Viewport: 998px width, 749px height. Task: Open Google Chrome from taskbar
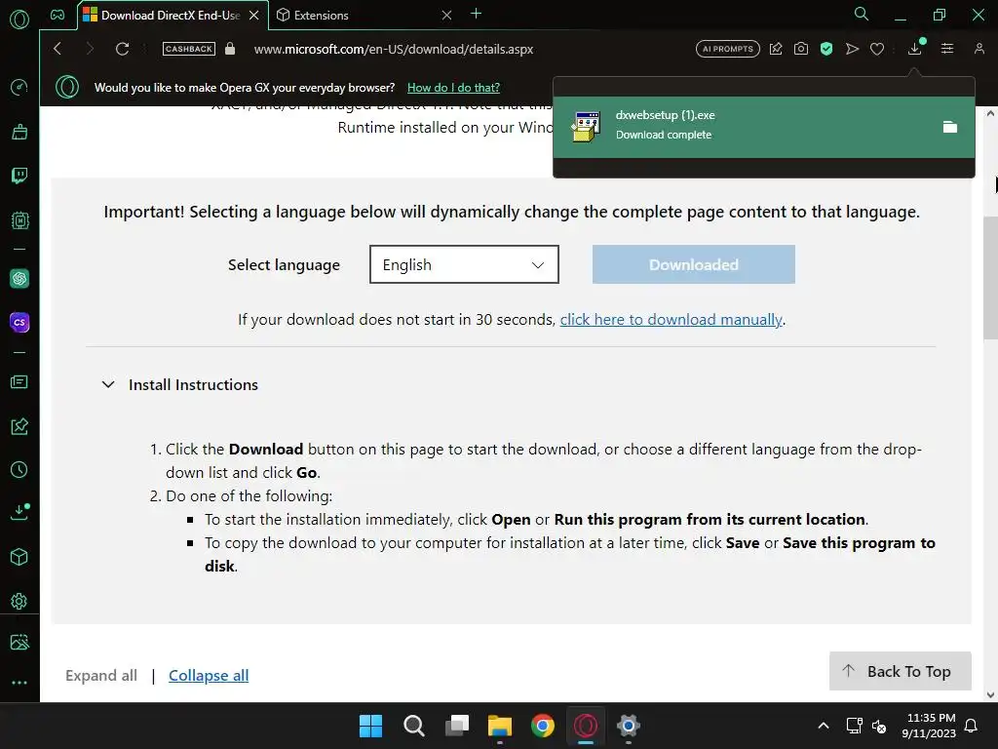click(x=543, y=726)
